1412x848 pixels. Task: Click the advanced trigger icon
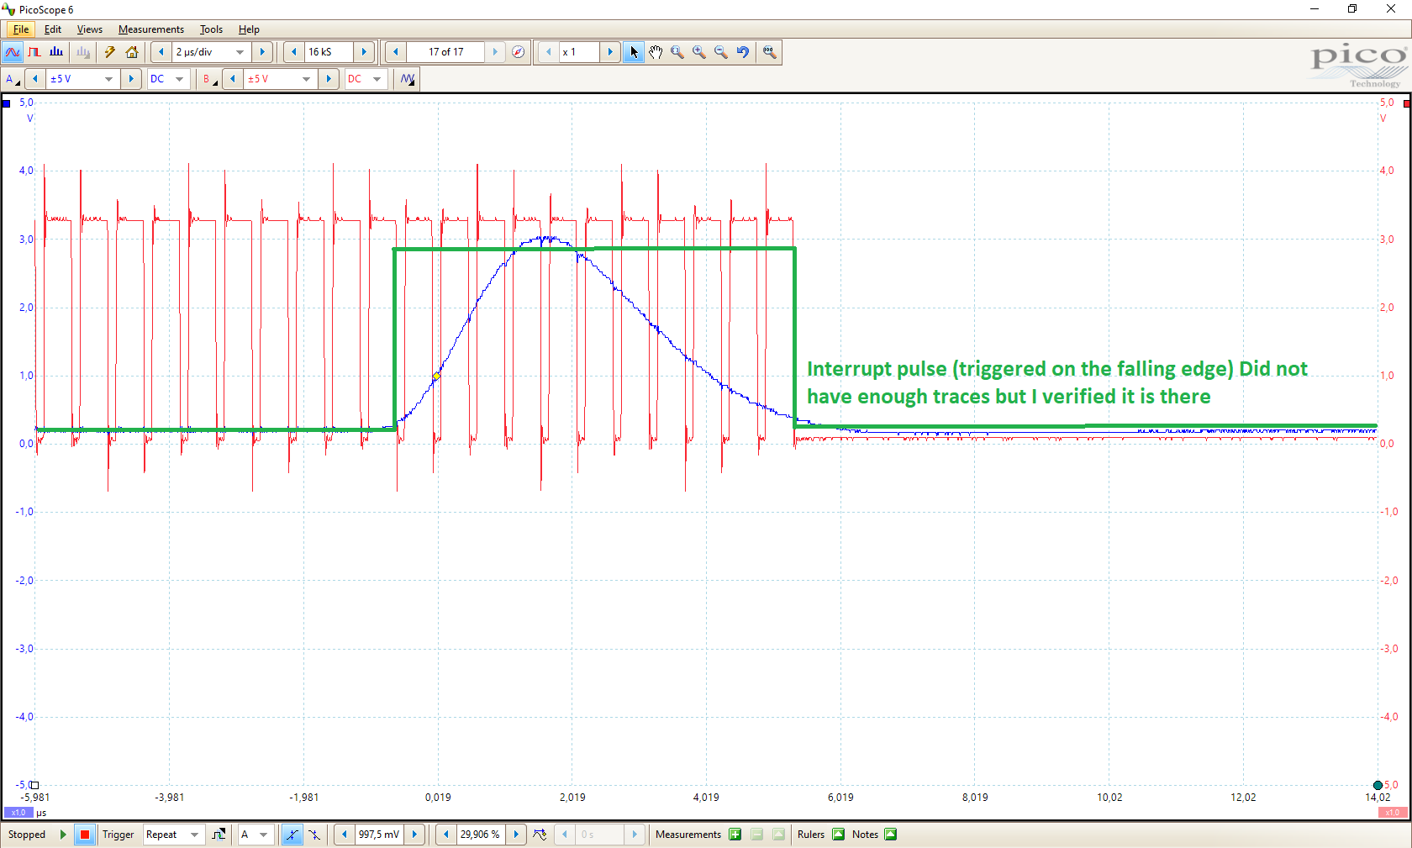219,835
